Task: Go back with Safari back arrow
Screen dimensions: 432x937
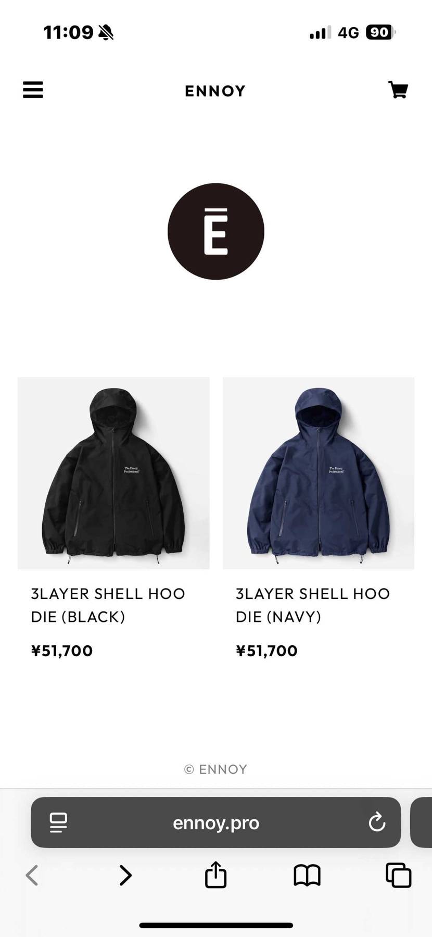Action: [32, 875]
